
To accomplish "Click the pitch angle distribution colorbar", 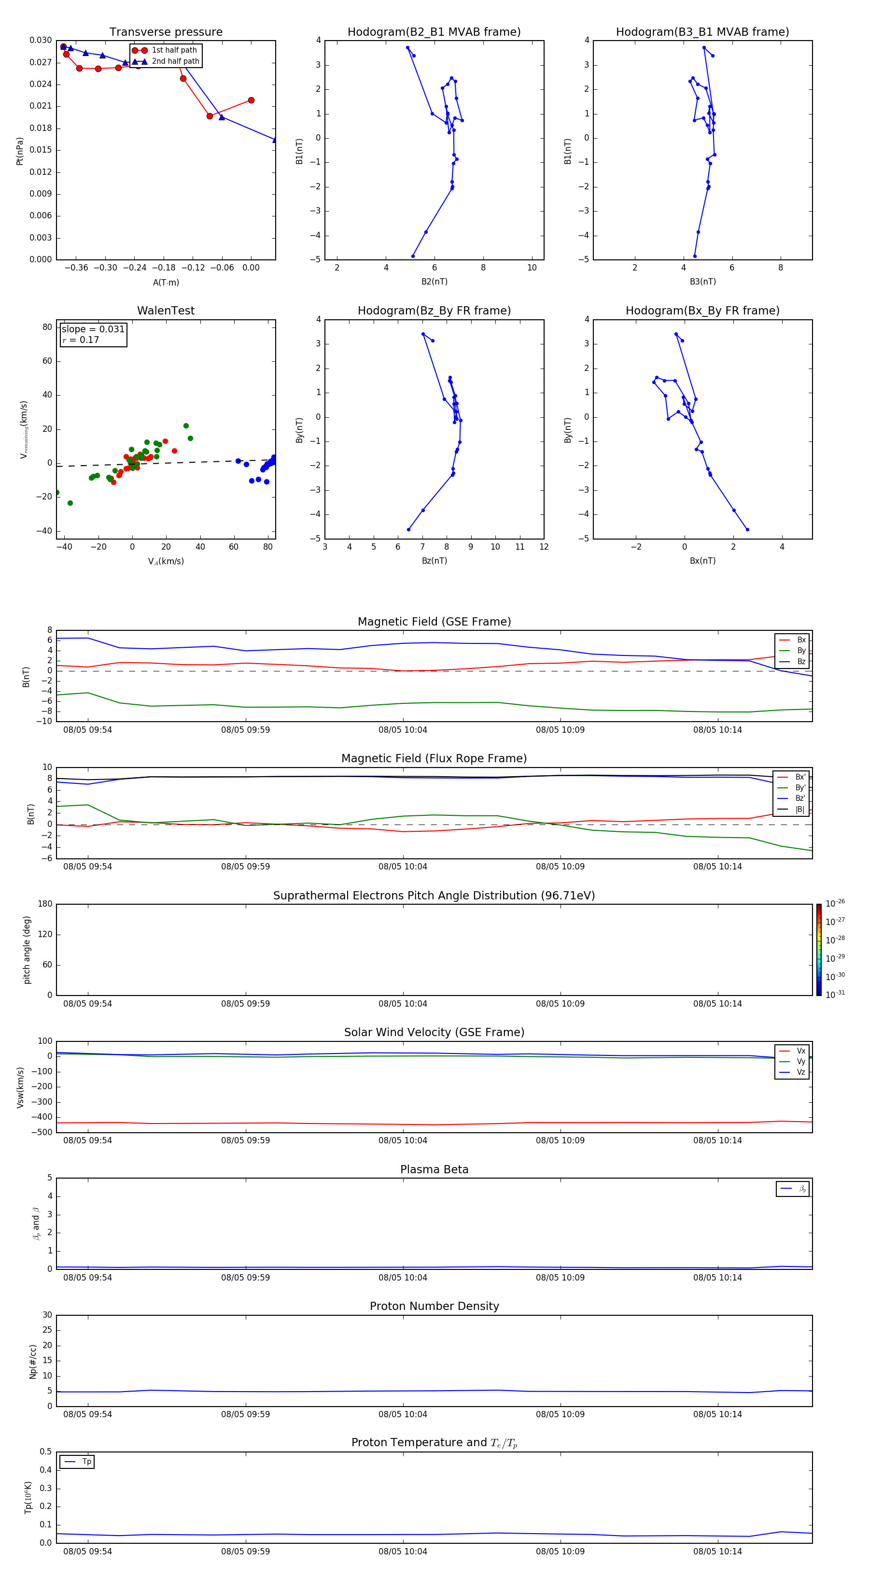I will click(818, 950).
